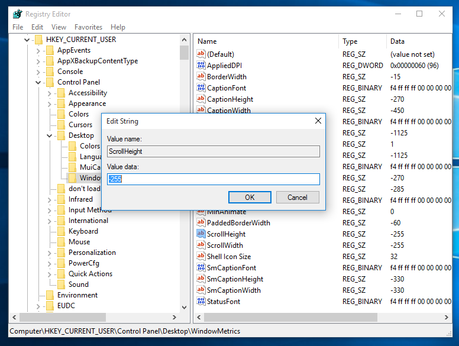Select the Appearance registry key
Screen dimensions: 459x346
tap(87, 104)
